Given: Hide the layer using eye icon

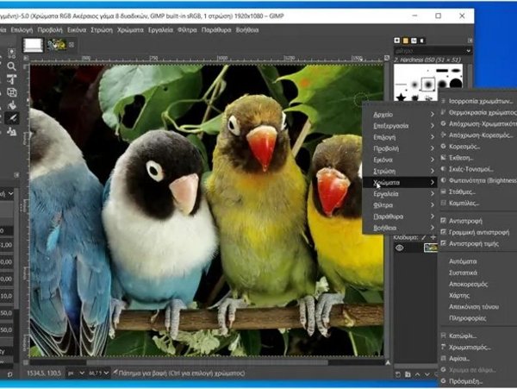Looking at the screenshot, I should click(399, 248).
